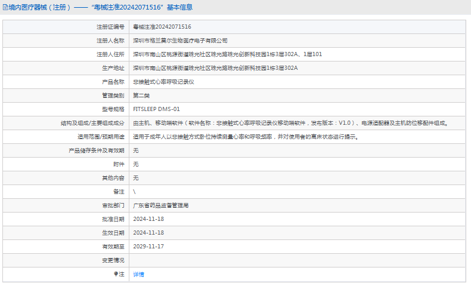Click the 无 value in storage conditions row
The height and width of the screenshot is (286, 471).
(x=136, y=150)
